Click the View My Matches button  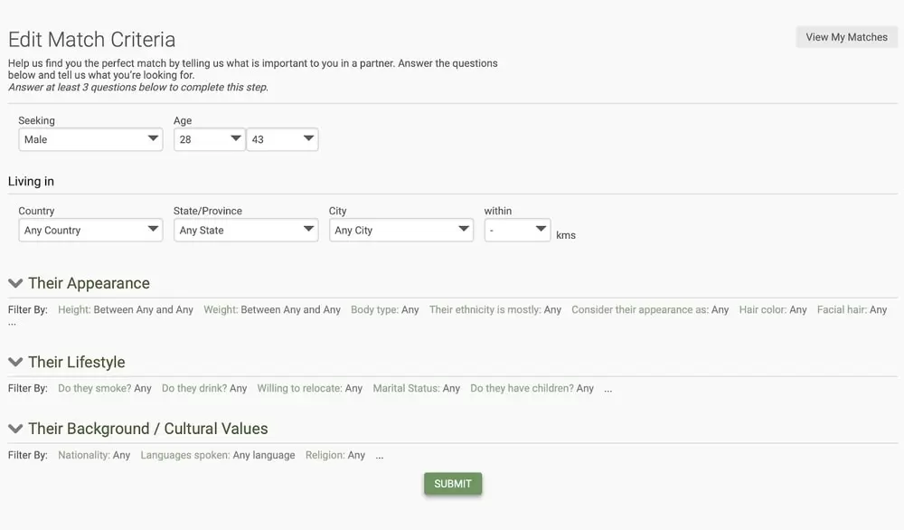click(846, 37)
